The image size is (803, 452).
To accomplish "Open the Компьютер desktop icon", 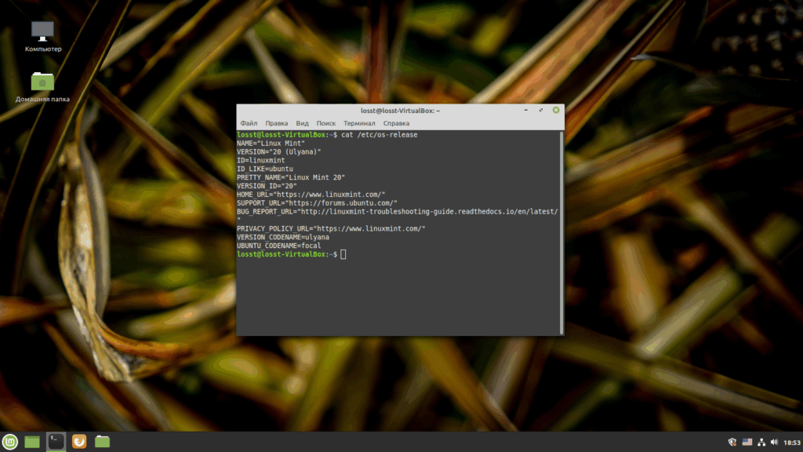I will point(42,36).
